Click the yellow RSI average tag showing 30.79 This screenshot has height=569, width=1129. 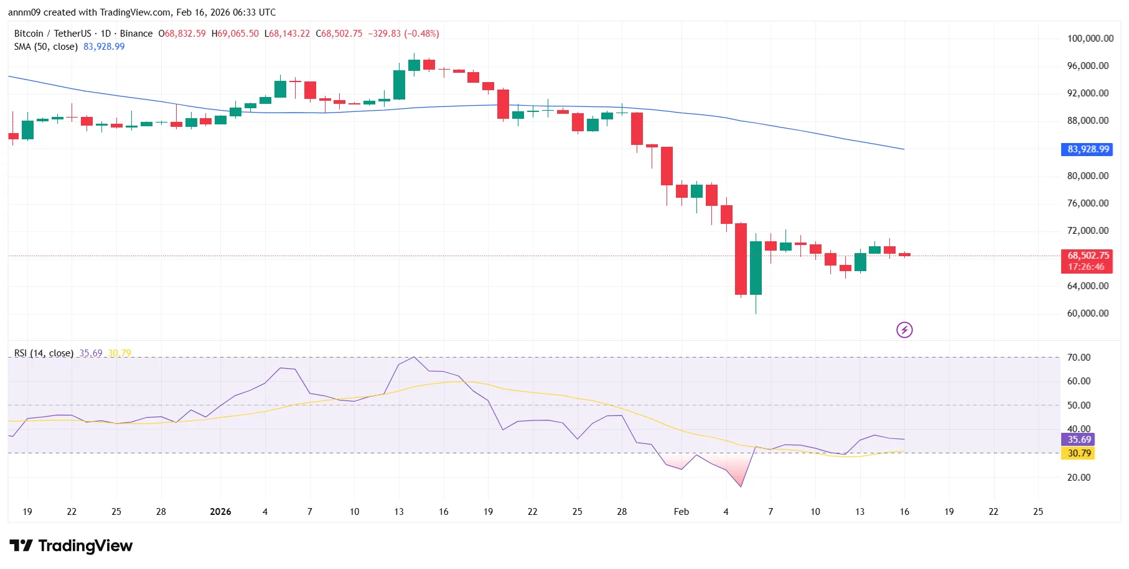(1079, 454)
